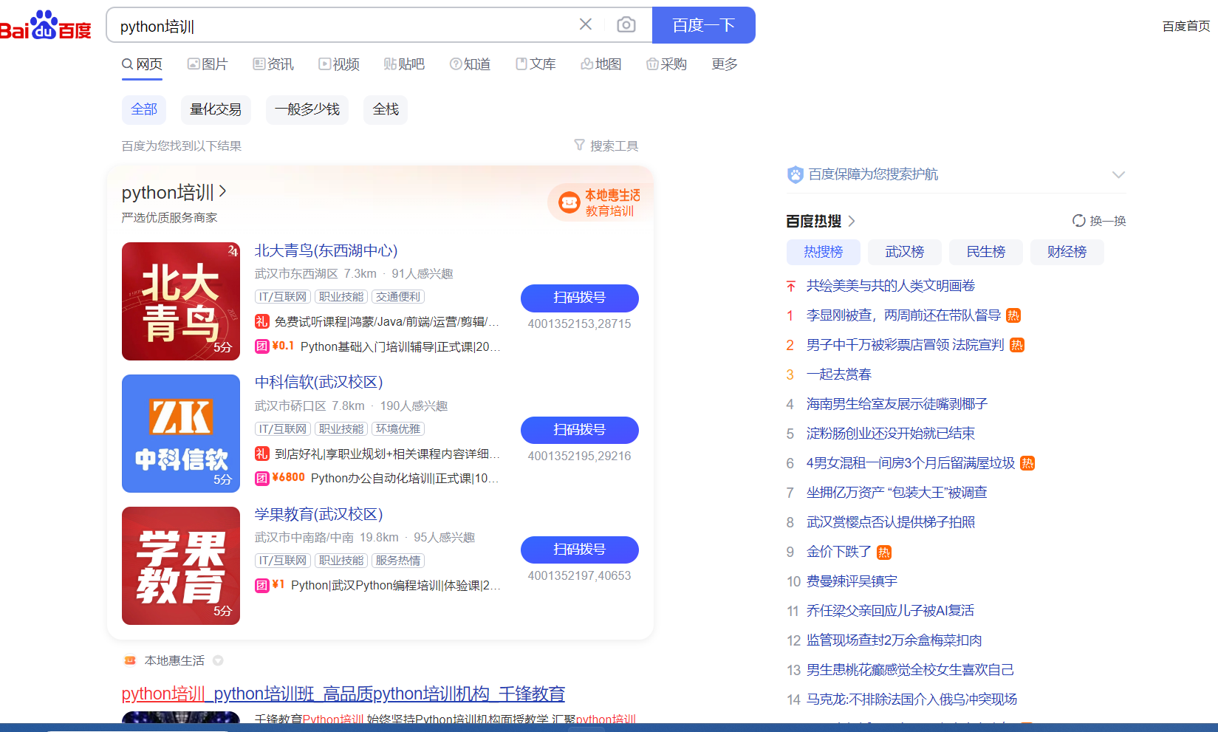Open the 中科信软 logo thumbnail
1218x732 pixels.
click(x=181, y=434)
